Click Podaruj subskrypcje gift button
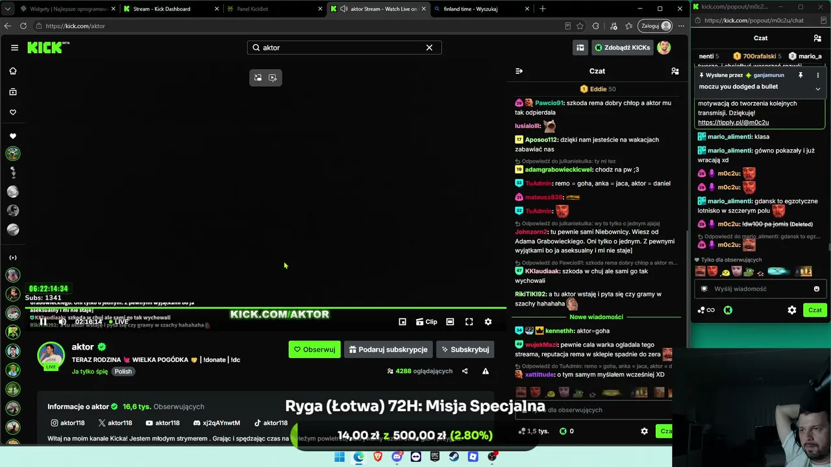 388,350
